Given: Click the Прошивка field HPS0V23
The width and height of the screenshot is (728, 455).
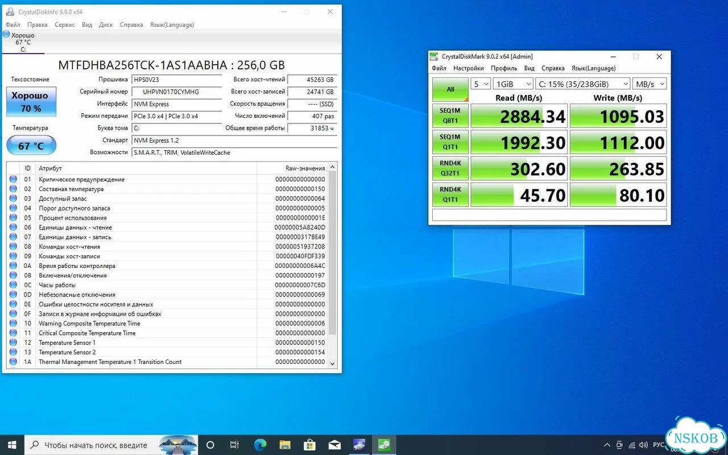Looking at the screenshot, I should (x=176, y=80).
